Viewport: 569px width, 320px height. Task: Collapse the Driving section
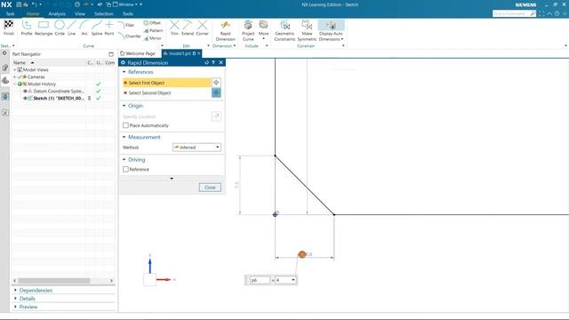tap(124, 160)
